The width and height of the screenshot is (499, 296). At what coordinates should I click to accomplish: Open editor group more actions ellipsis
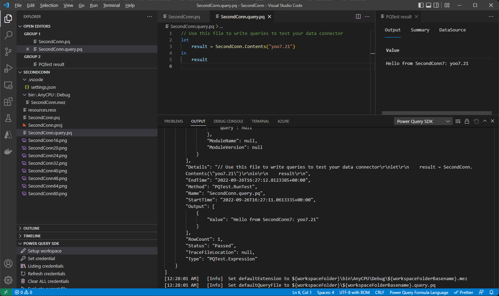367,17
